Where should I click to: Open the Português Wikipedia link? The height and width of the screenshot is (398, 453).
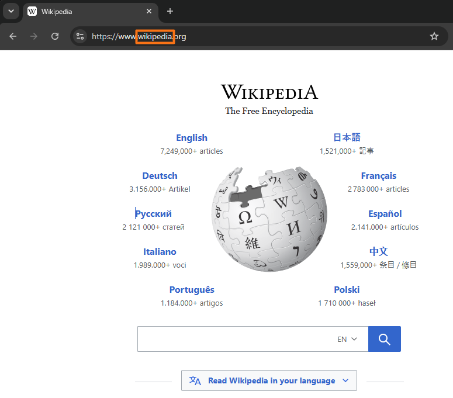(192, 290)
